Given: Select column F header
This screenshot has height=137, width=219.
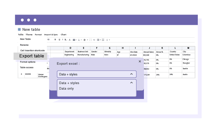Looking at the screenshot, I should point(97,48).
